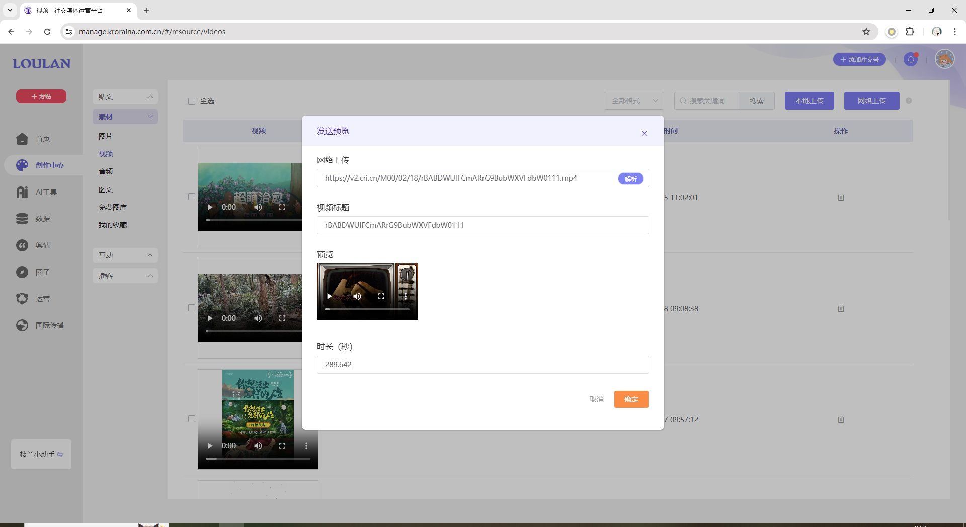The image size is (966, 527).
Task: Open the notification bell
Action: 911,60
